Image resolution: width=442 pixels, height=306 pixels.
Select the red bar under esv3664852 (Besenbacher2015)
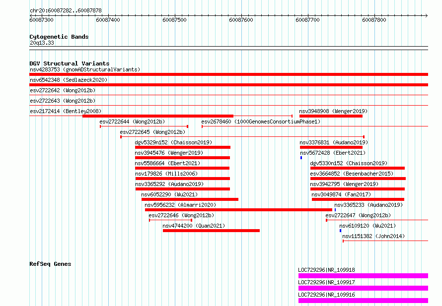tap(358, 179)
